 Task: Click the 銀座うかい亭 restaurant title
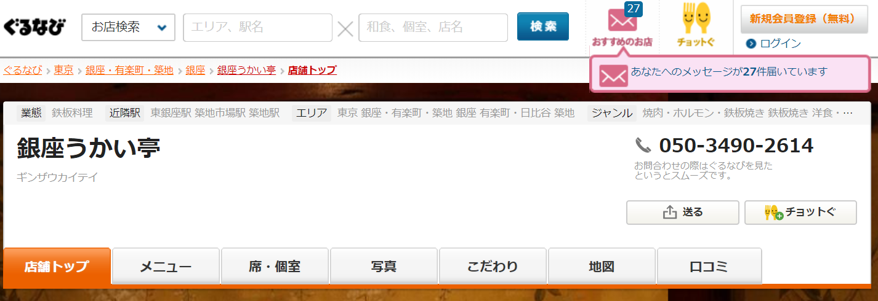point(89,148)
